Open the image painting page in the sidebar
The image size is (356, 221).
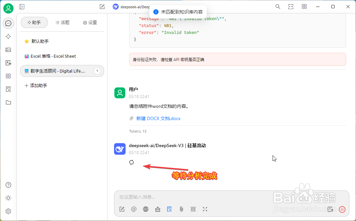click(8, 50)
